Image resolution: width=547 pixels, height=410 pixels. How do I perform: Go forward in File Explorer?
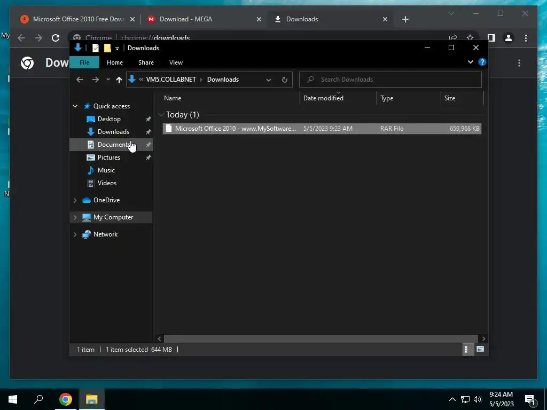pyautogui.click(x=95, y=80)
